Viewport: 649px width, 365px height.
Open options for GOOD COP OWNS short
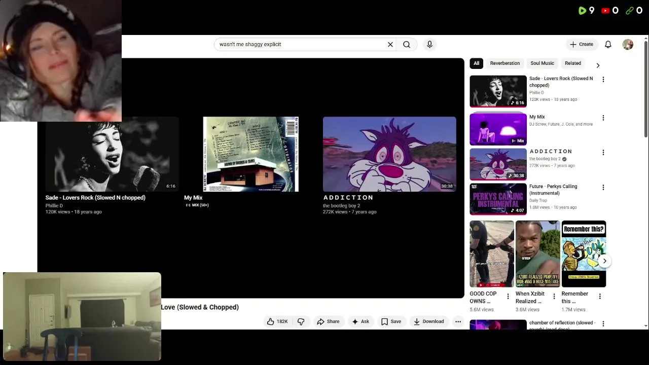(508, 297)
